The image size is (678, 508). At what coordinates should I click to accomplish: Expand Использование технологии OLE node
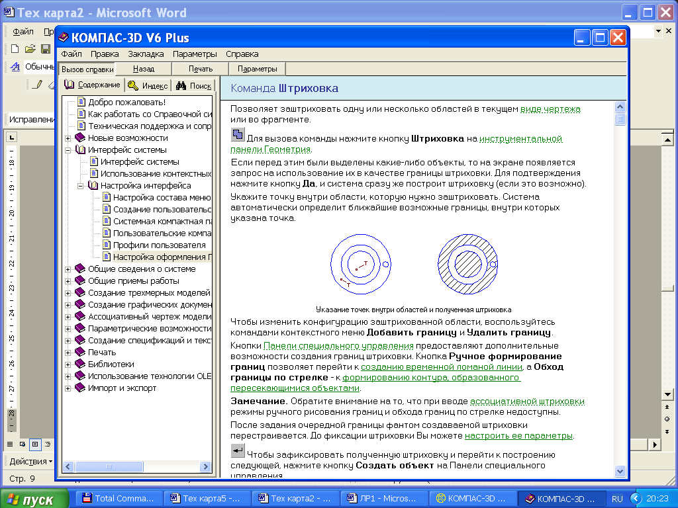[x=68, y=376]
